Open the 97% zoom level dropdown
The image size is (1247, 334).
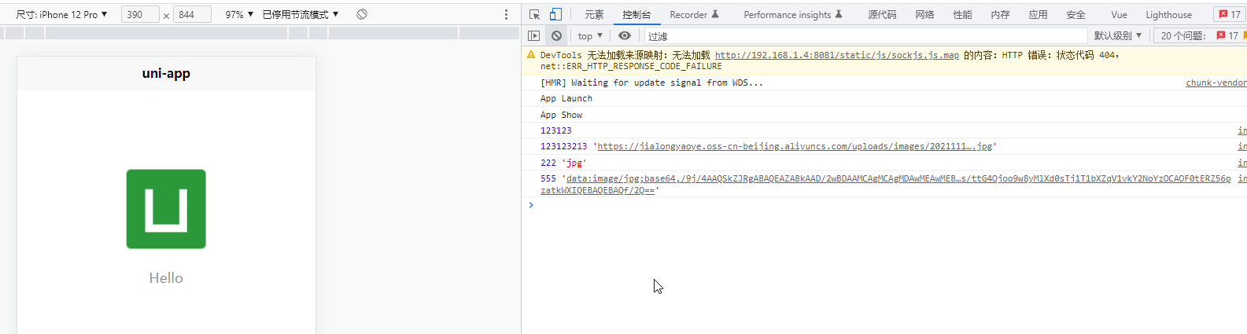pyautogui.click(x=239, y=14)
